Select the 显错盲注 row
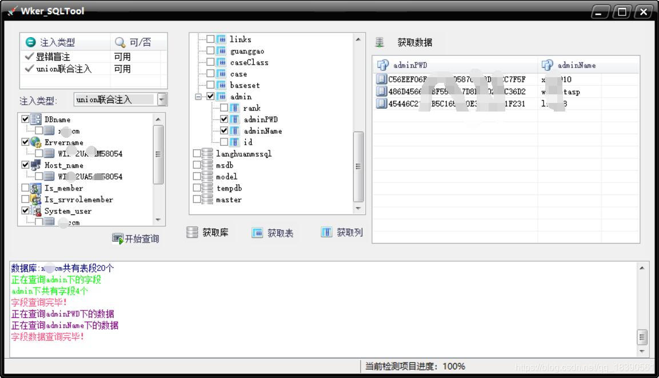This screenshot has width=659, height=378. [93, 57]
